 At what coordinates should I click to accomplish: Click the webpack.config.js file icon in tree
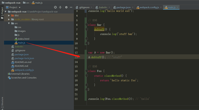click(x=12, y=70)
